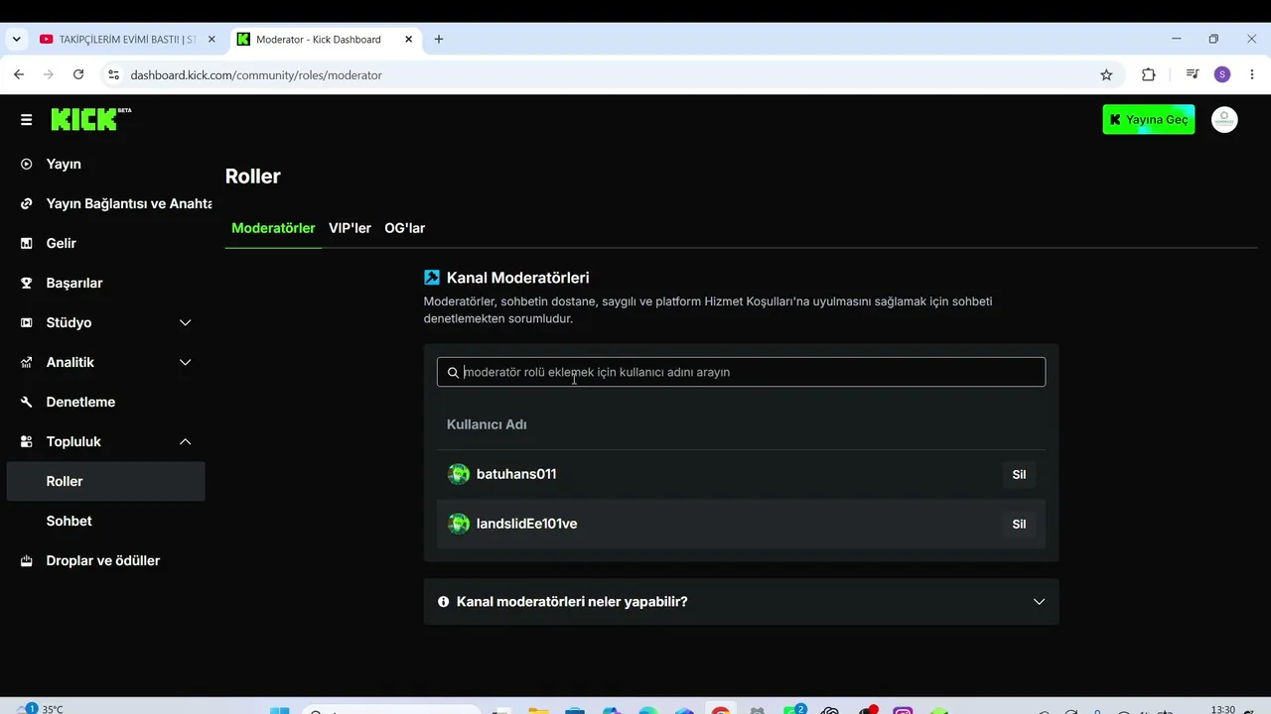Click the link icon for Yayın Bağlantısı
Viewport: 1271px width, 714px height.
[27, 203]
